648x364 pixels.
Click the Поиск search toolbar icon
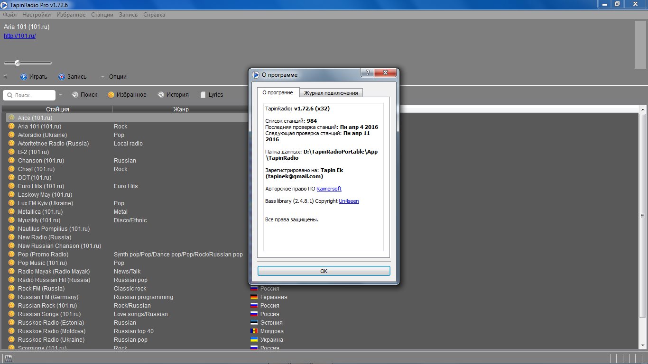75,95
